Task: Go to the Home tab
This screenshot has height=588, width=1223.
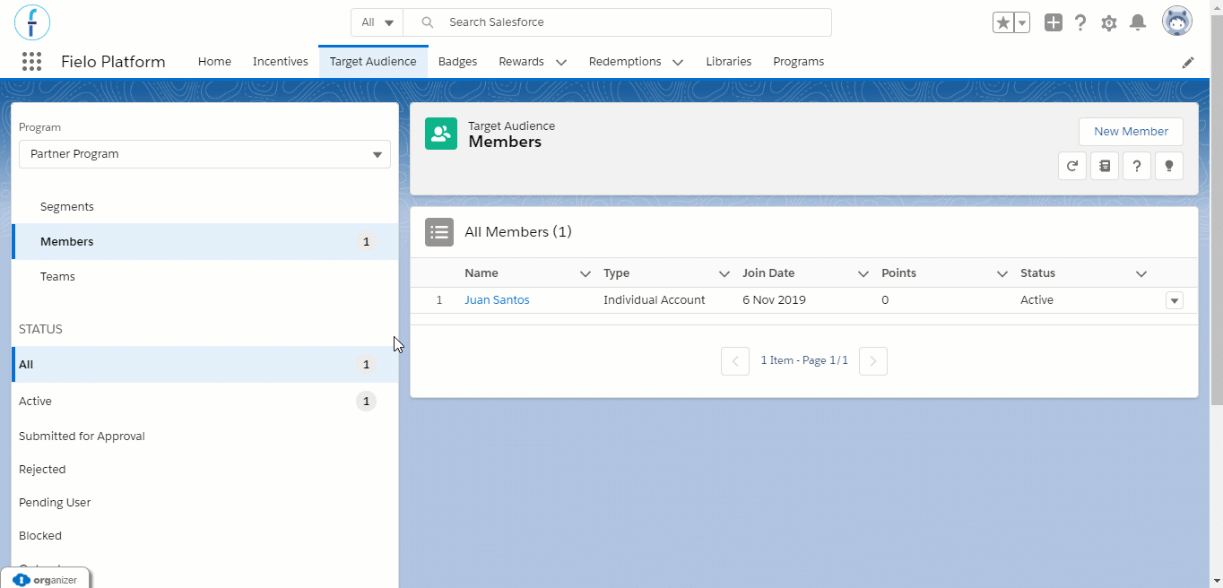Action: [214, 62]
